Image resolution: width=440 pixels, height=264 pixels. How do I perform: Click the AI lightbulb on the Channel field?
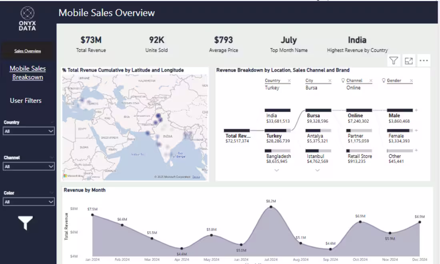click(343, 80)
